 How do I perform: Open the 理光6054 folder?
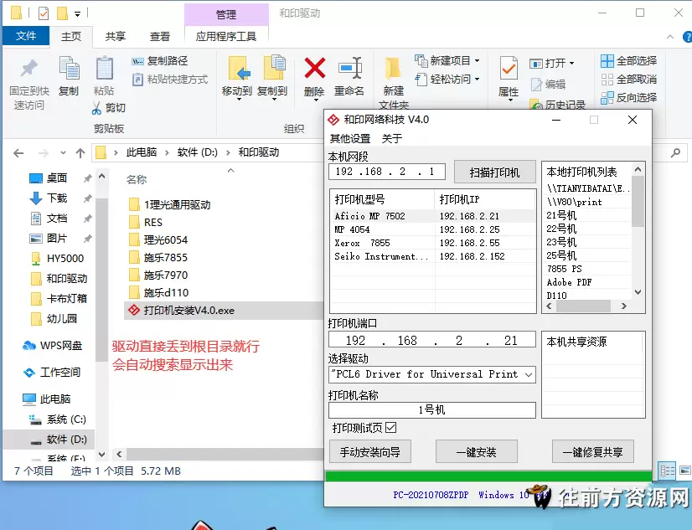[159, 239]
